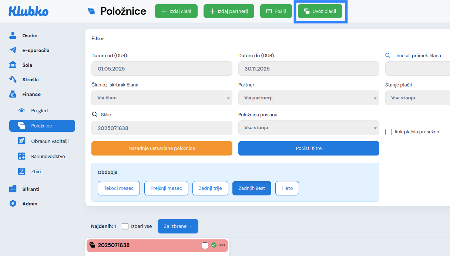Viewport: 450px width, 256px height.
Task: Click the Obračun vaditelji icon
Action: [x=22, y=141]
